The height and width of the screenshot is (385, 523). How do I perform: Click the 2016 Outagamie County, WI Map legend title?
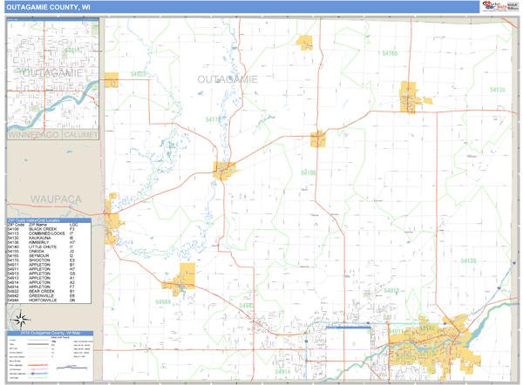[x=51, y=333]
